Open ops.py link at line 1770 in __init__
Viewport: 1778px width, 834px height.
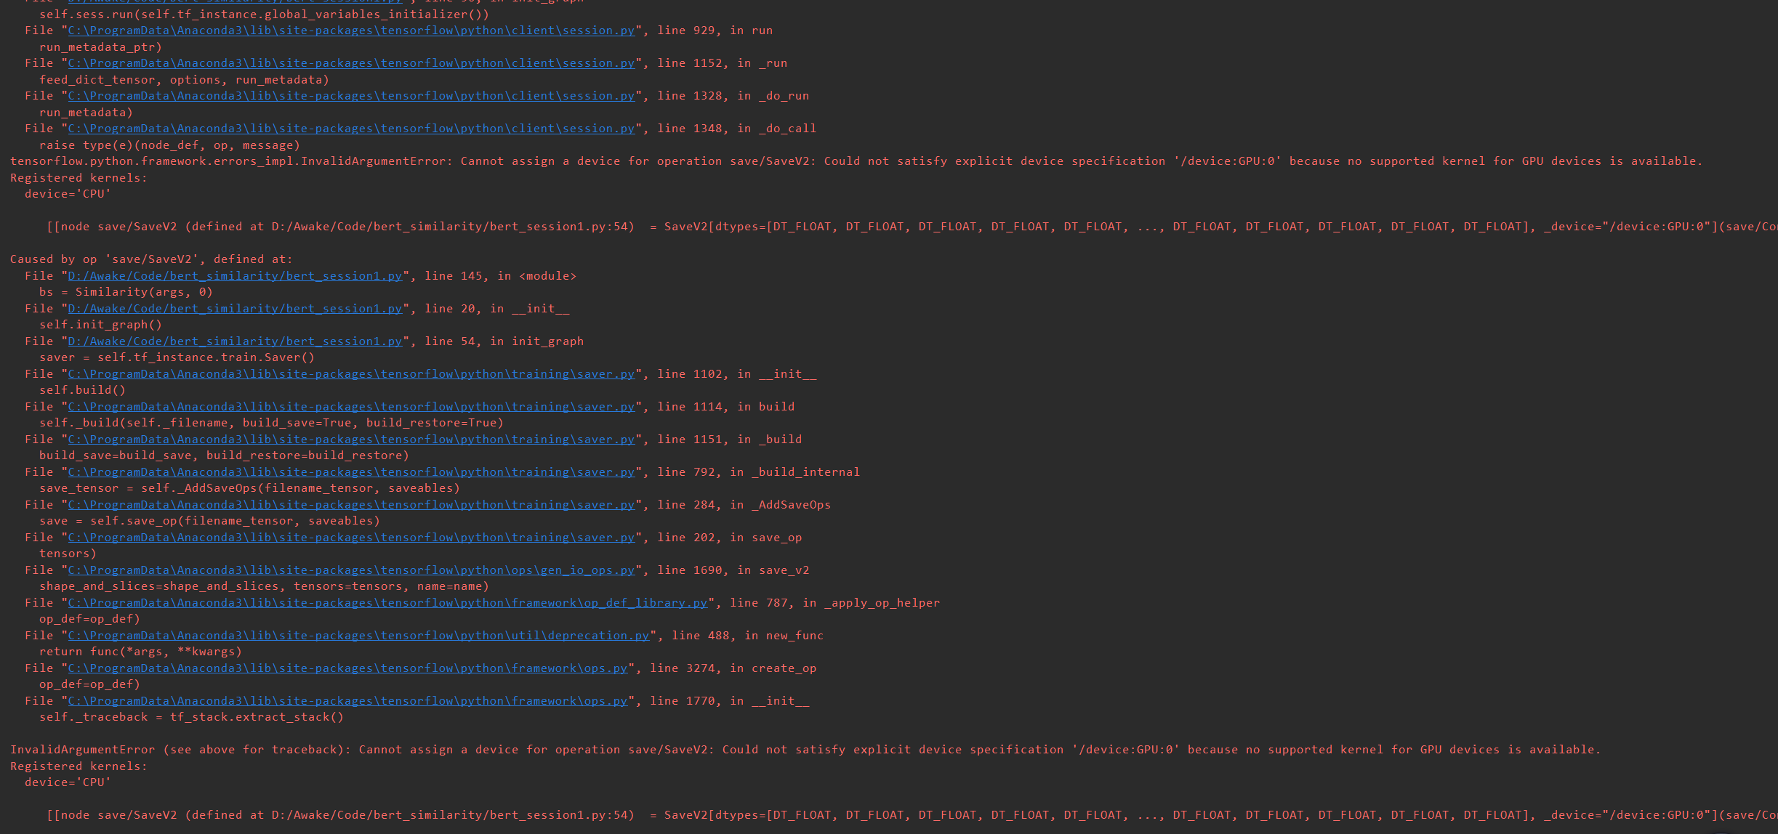click(x=346, y=700)
